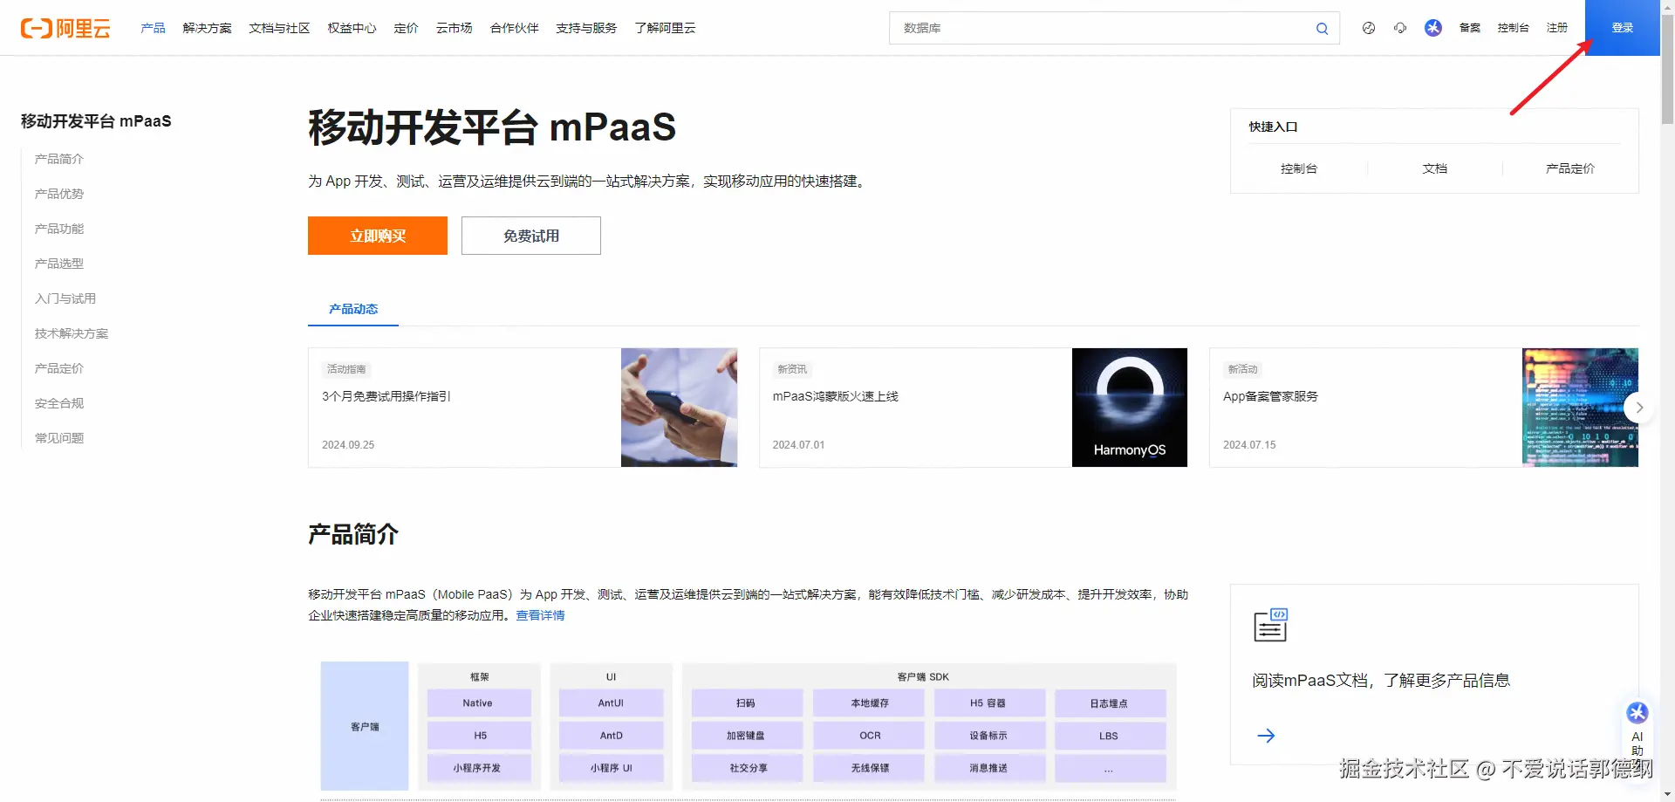This screenshot has height=802, width=1675.
Task: Go to 产品选型 in sidebar
Action: (59, 264)
